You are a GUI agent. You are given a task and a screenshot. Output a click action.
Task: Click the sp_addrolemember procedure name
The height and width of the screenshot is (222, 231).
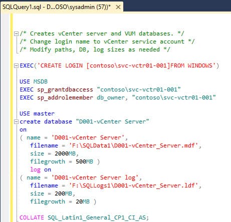tap(65, 97)
